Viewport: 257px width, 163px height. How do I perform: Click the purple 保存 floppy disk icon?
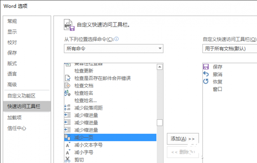click(x=206, y=67)
